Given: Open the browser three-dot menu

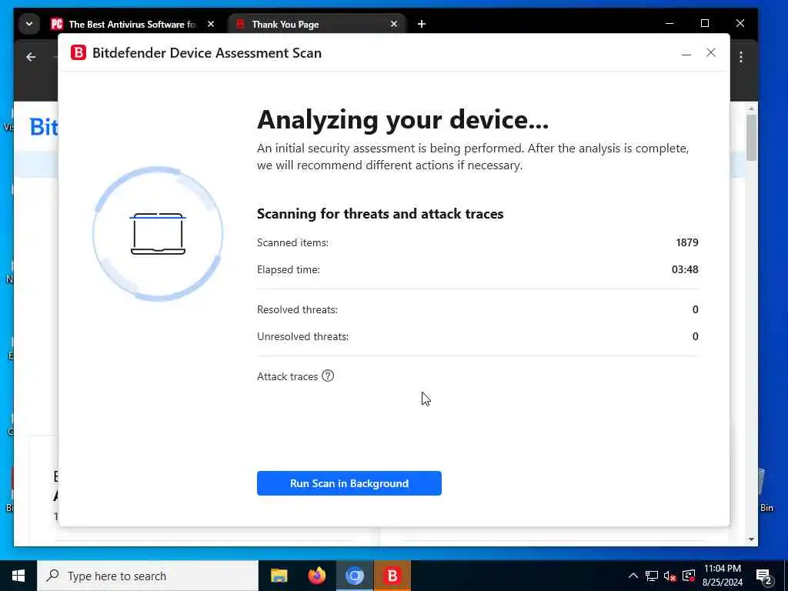Looking at the screenshot, I should 741,57.
